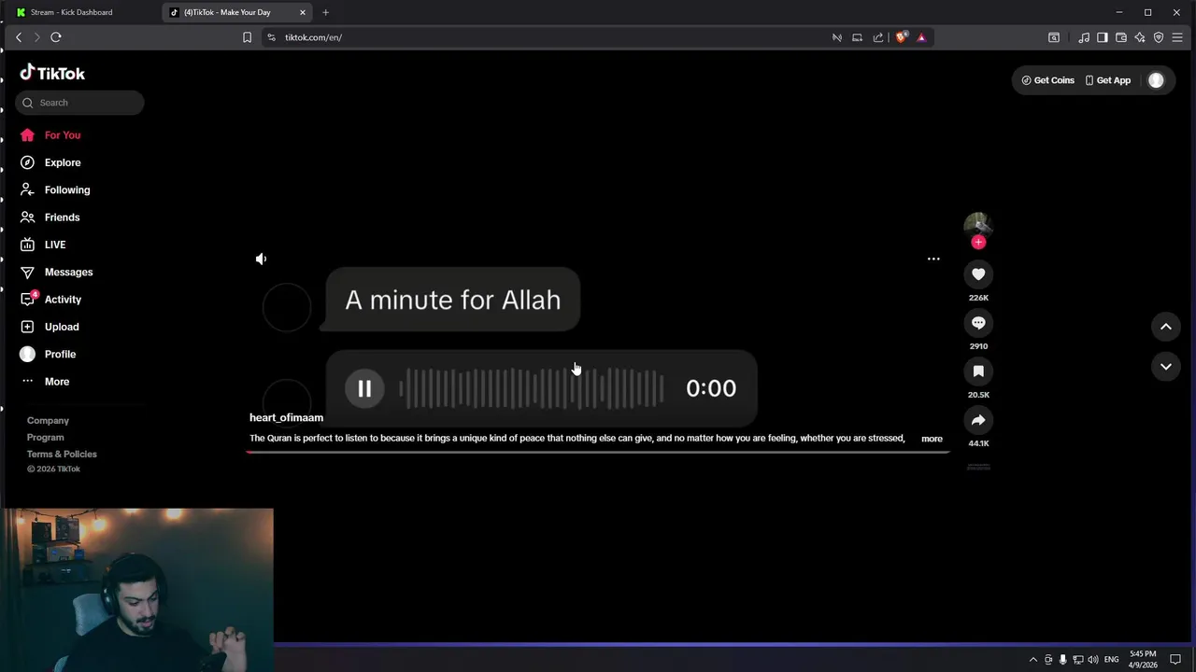
Task: Bookmark this page in the browser
Action: [x=247, y=37]
